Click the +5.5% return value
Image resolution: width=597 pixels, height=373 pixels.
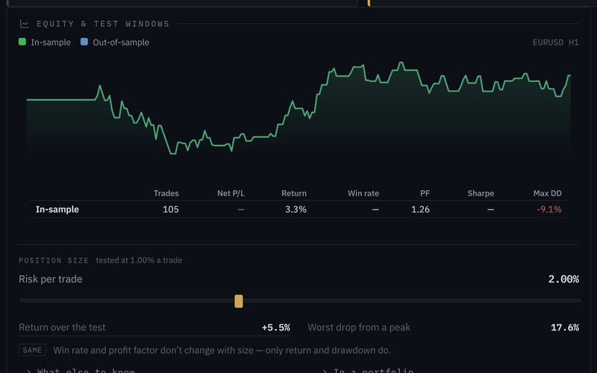tap(275, 327)
